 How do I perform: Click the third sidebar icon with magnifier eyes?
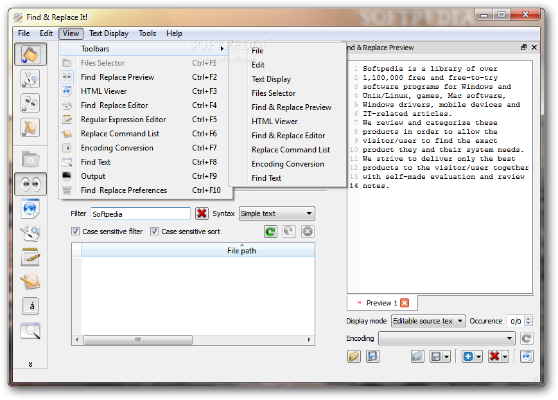pyautogui.click(x=30, y=103)
